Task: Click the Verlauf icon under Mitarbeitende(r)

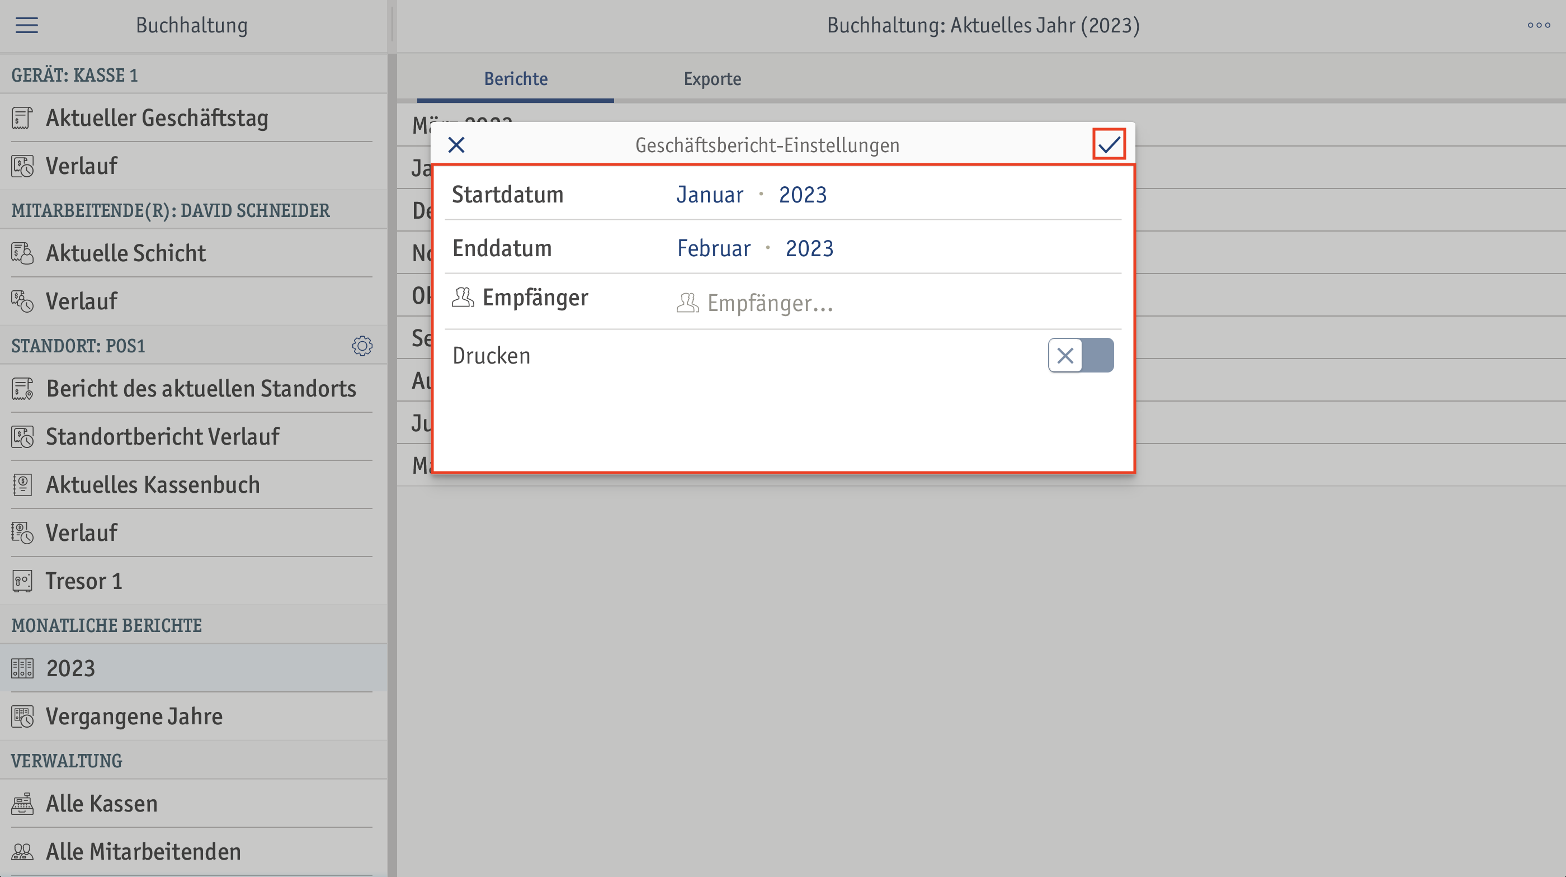Action: [22, 301]
